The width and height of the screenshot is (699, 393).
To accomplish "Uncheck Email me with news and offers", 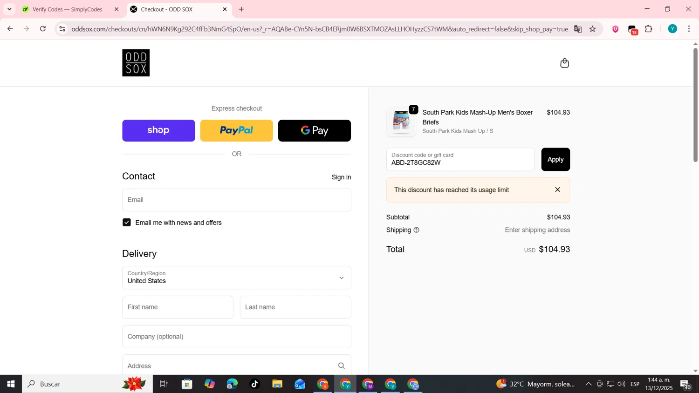I will (127, 223).
